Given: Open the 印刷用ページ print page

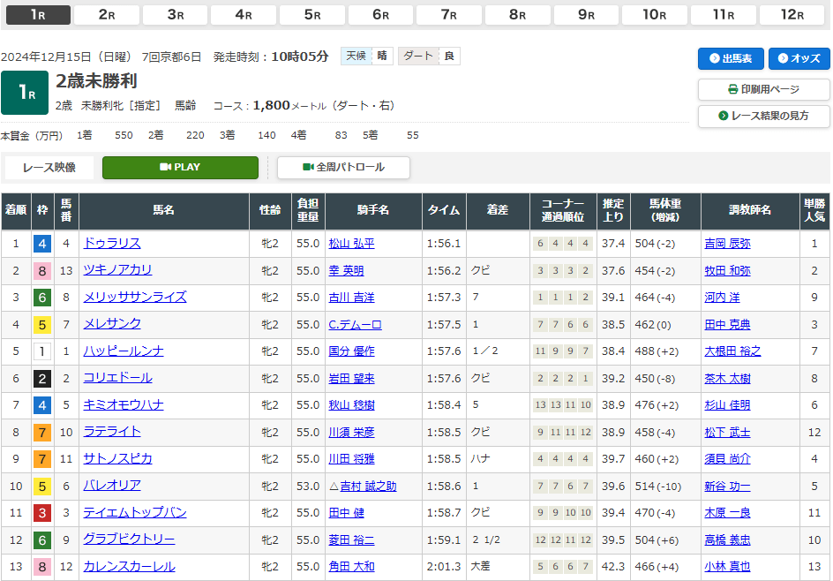Looking at the screenshot, I should coord(763,90).
